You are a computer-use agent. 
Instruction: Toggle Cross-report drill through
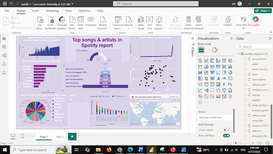pyautogui.click(x=226, y=130)
